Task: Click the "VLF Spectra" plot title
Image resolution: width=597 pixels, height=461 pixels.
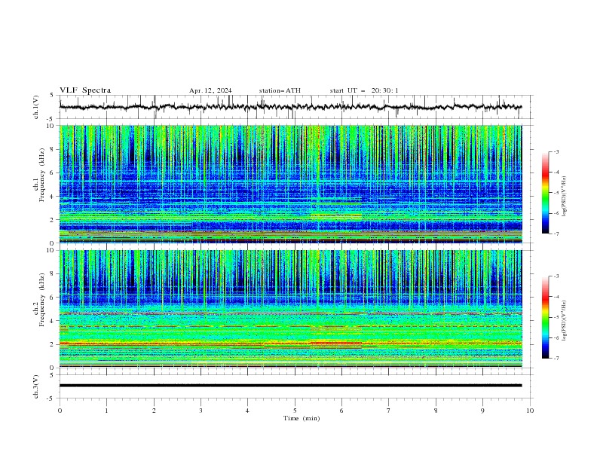Action: coord(85,90)
